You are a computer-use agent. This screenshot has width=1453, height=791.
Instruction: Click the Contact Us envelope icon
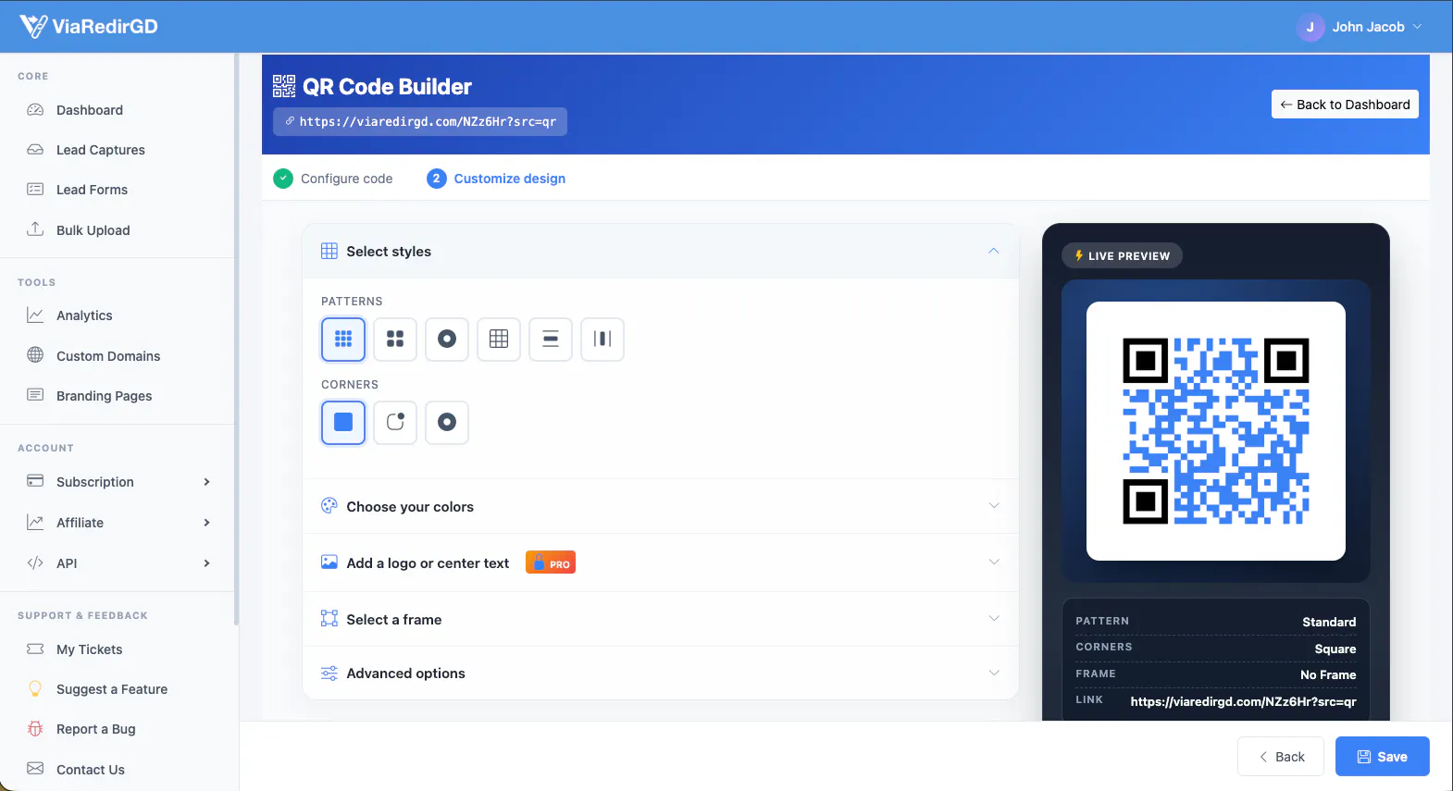point(35,769)
